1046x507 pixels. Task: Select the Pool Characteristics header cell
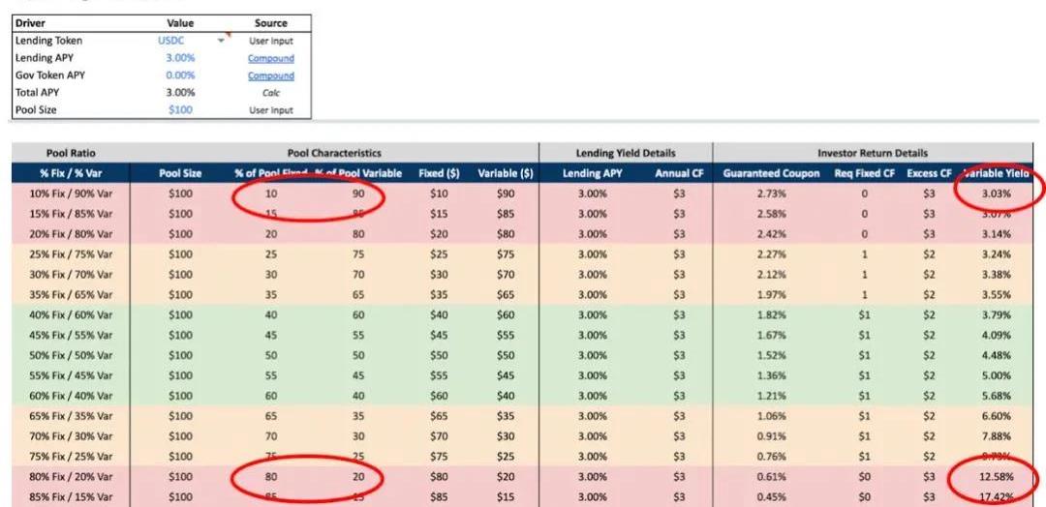coord(334,153)
